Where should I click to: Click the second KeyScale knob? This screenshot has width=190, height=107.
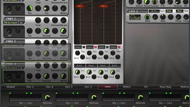(94, 97)
